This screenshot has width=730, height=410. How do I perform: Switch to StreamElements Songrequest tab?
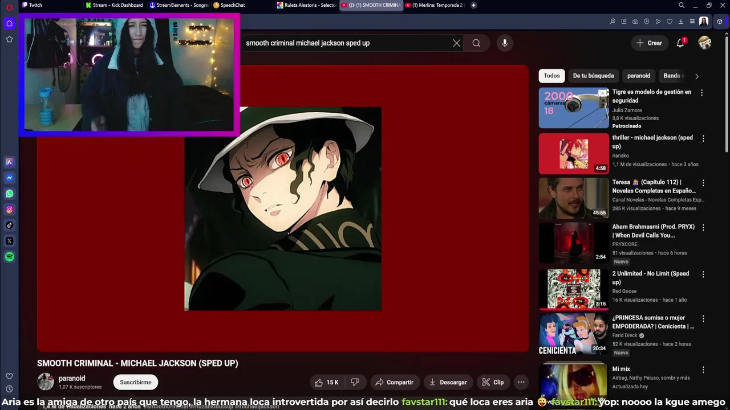179,5
